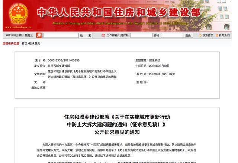Open the 新站入口 link
Screen dimensions: 238x163
[224, 36]
